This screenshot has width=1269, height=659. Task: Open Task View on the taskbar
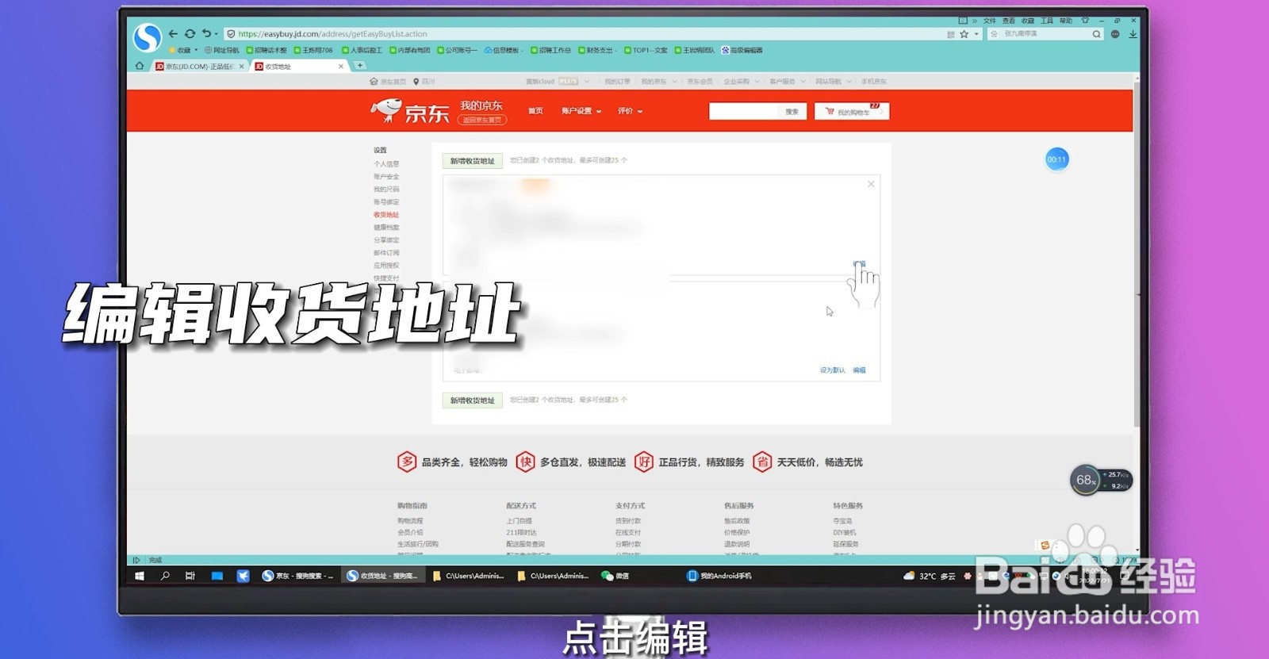point(190,576)
